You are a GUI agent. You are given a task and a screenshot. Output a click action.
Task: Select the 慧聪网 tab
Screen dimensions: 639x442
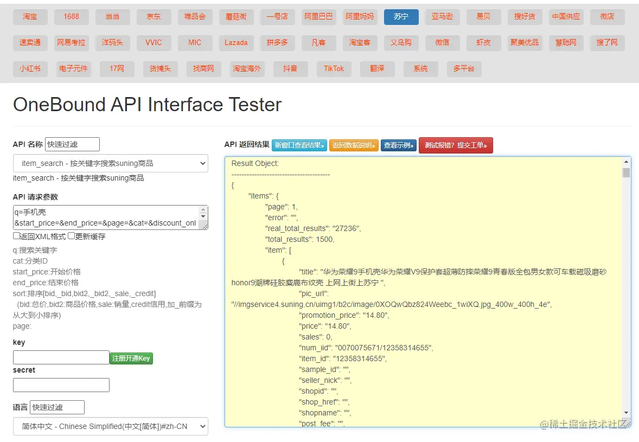coord(566,43)
